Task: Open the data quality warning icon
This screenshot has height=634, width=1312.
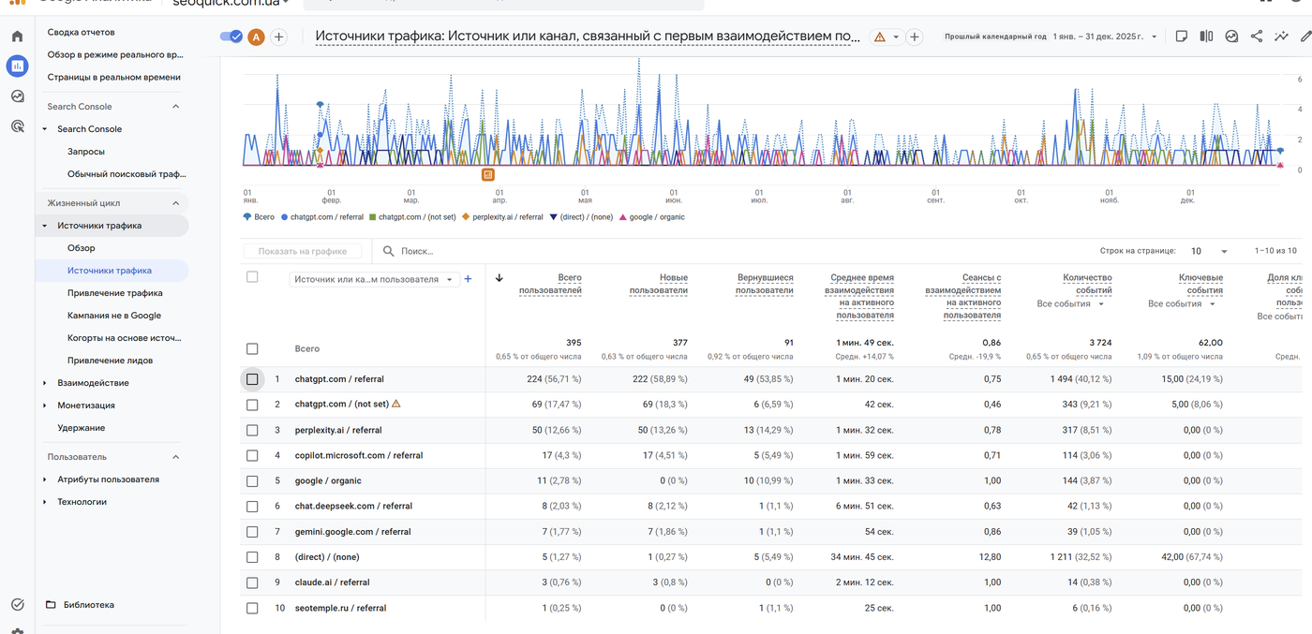Action: 879,37
